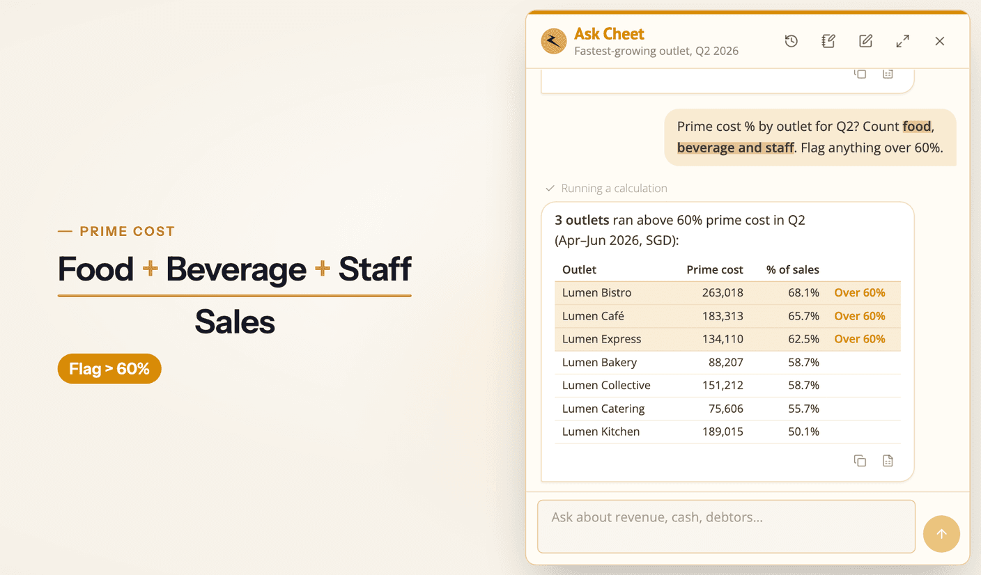This screenshot has width=981, height=575.
Task: Select the 'Prime cost' column header
Action: [715, 269]
